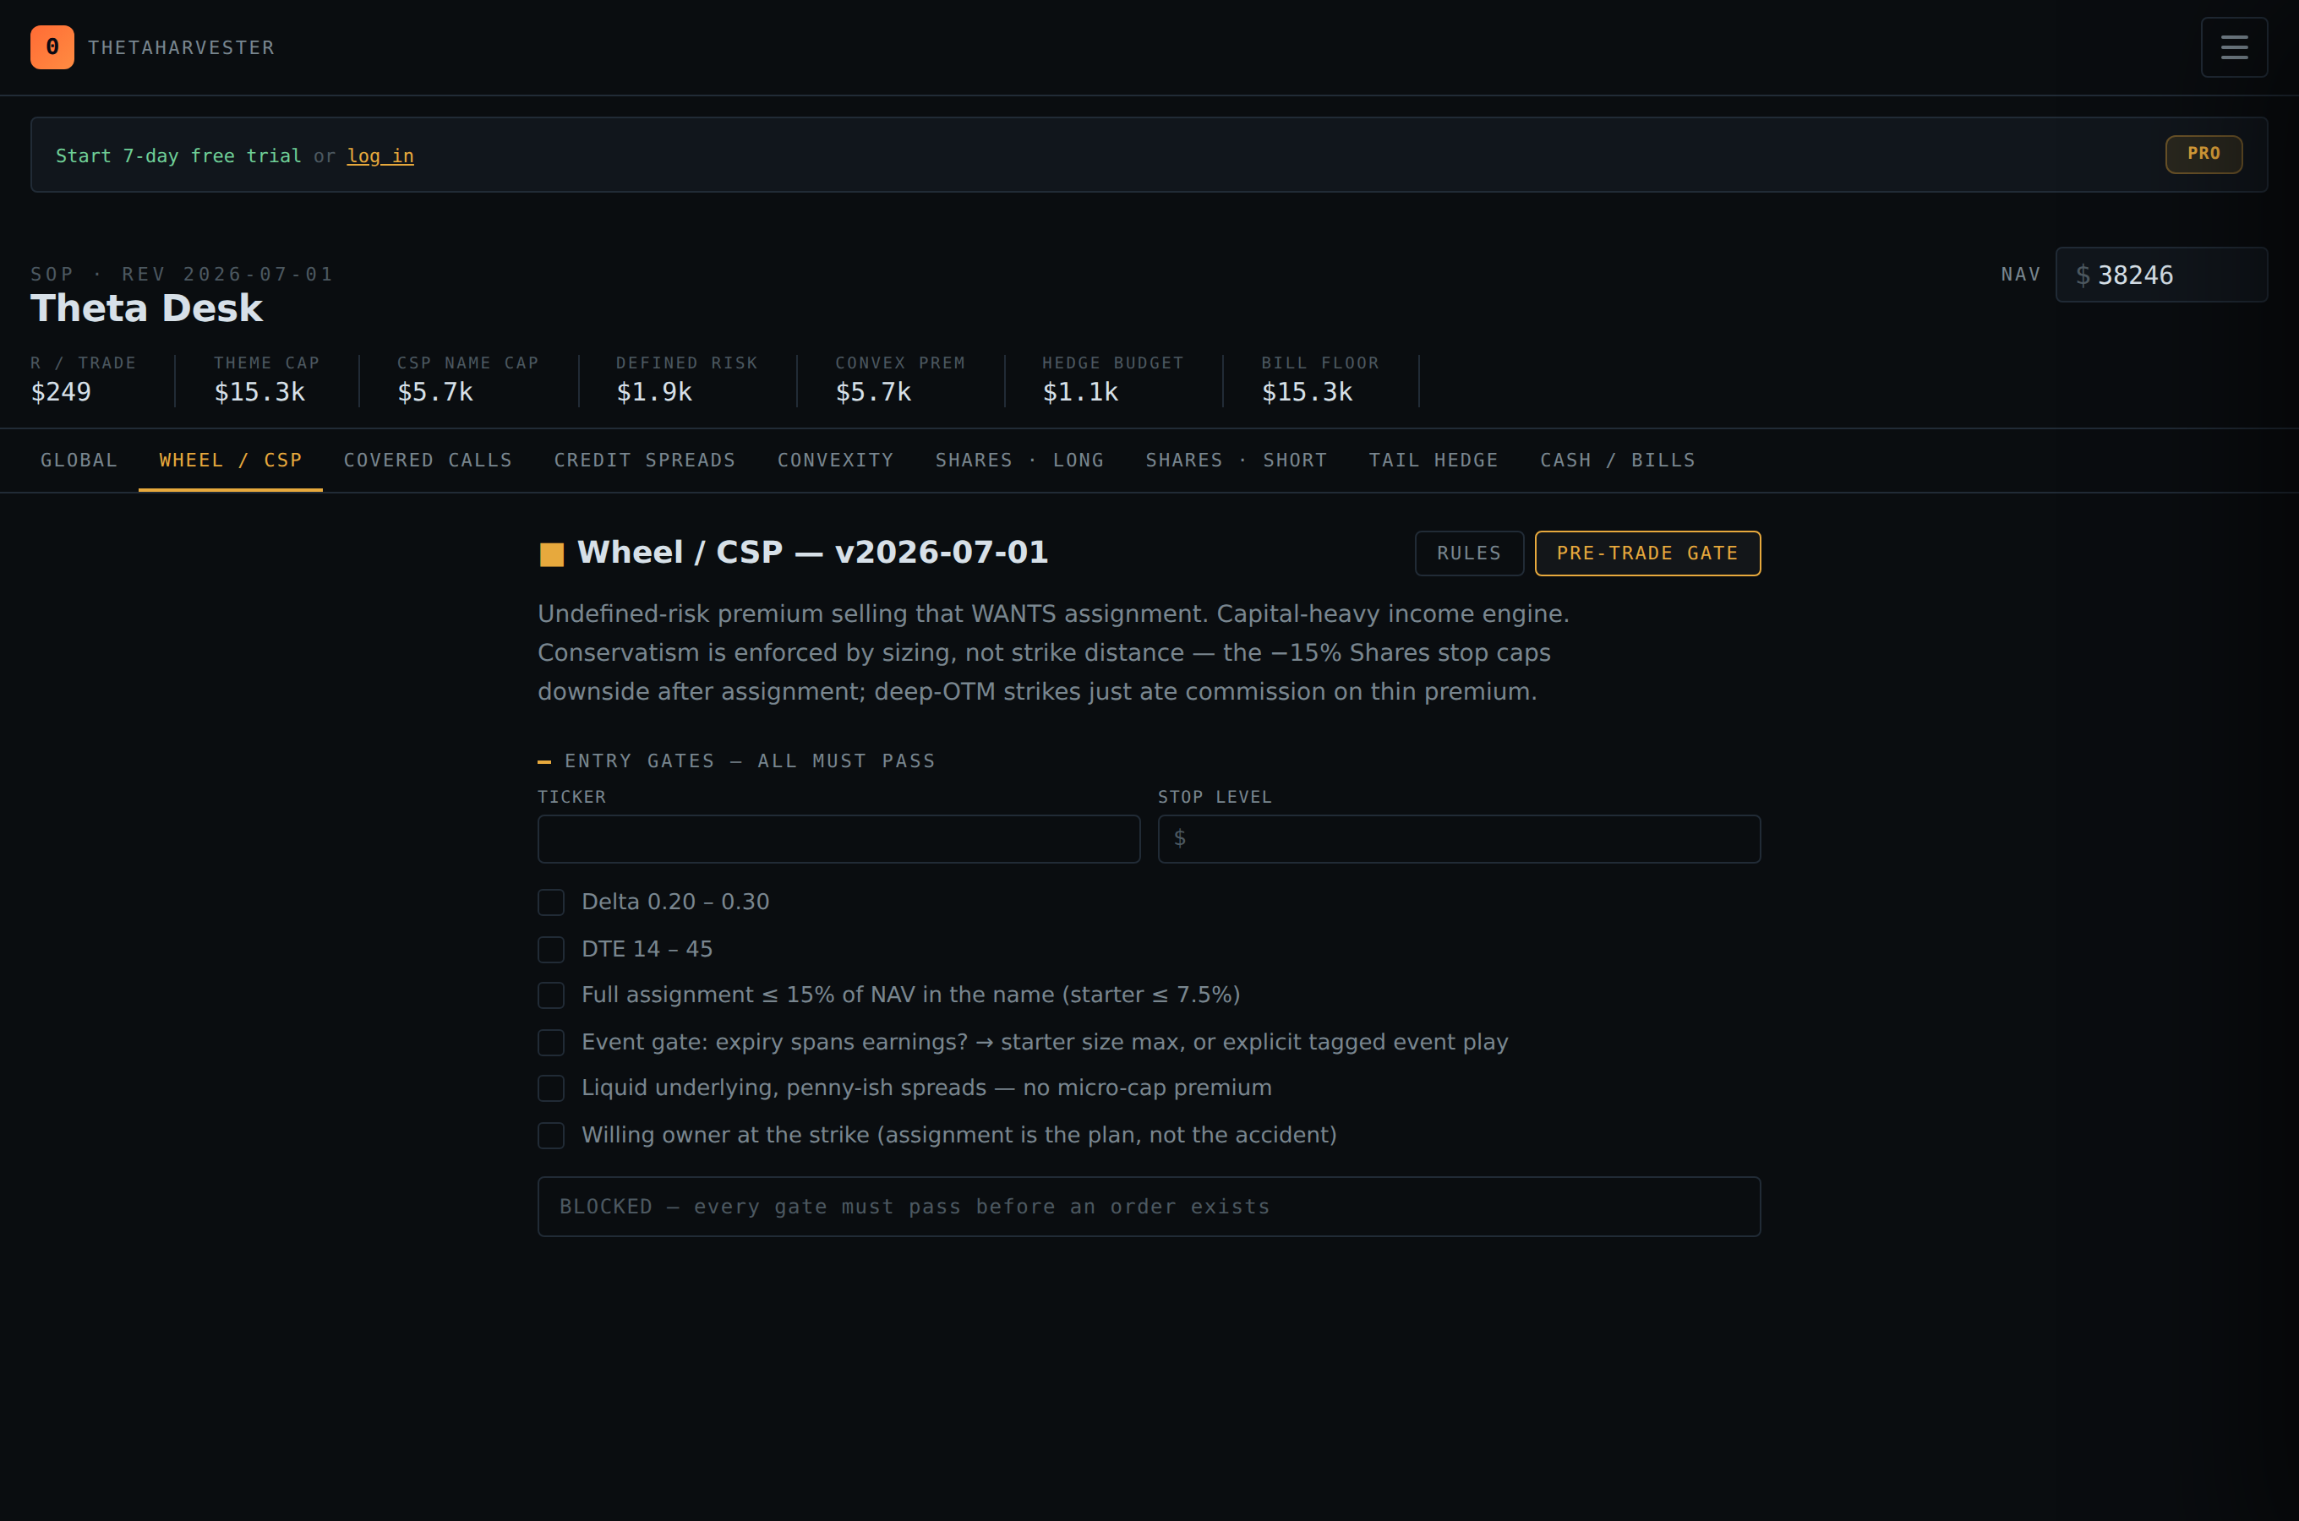This screenshot has height=1521, width=2299.
Task: Click the THETAHARVESTER brand name
Action: click(182, 47)
